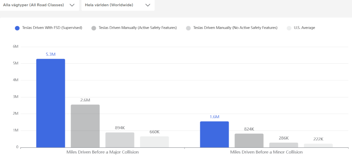This screenshot has height=156, width=352.
Task: Click the U.S. Average legend dot
Action: click(x=289, y=28)
